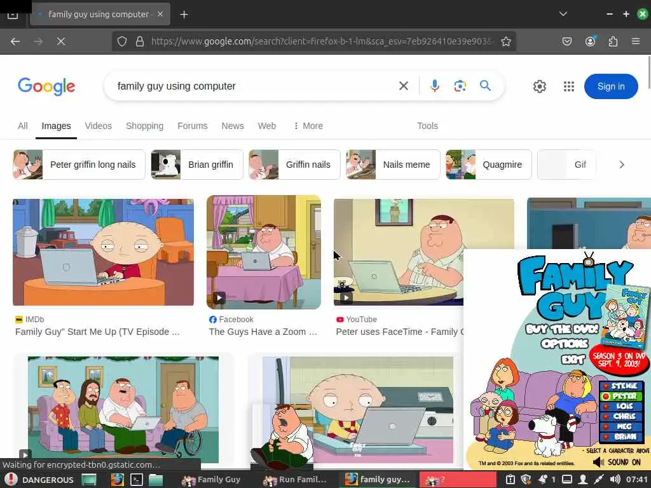Start voice search with the microphone icon
The height and width of the screenshot is (488, 651).
tap(435, 86)
